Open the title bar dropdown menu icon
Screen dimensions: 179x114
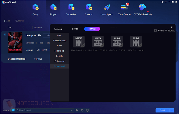166,2
